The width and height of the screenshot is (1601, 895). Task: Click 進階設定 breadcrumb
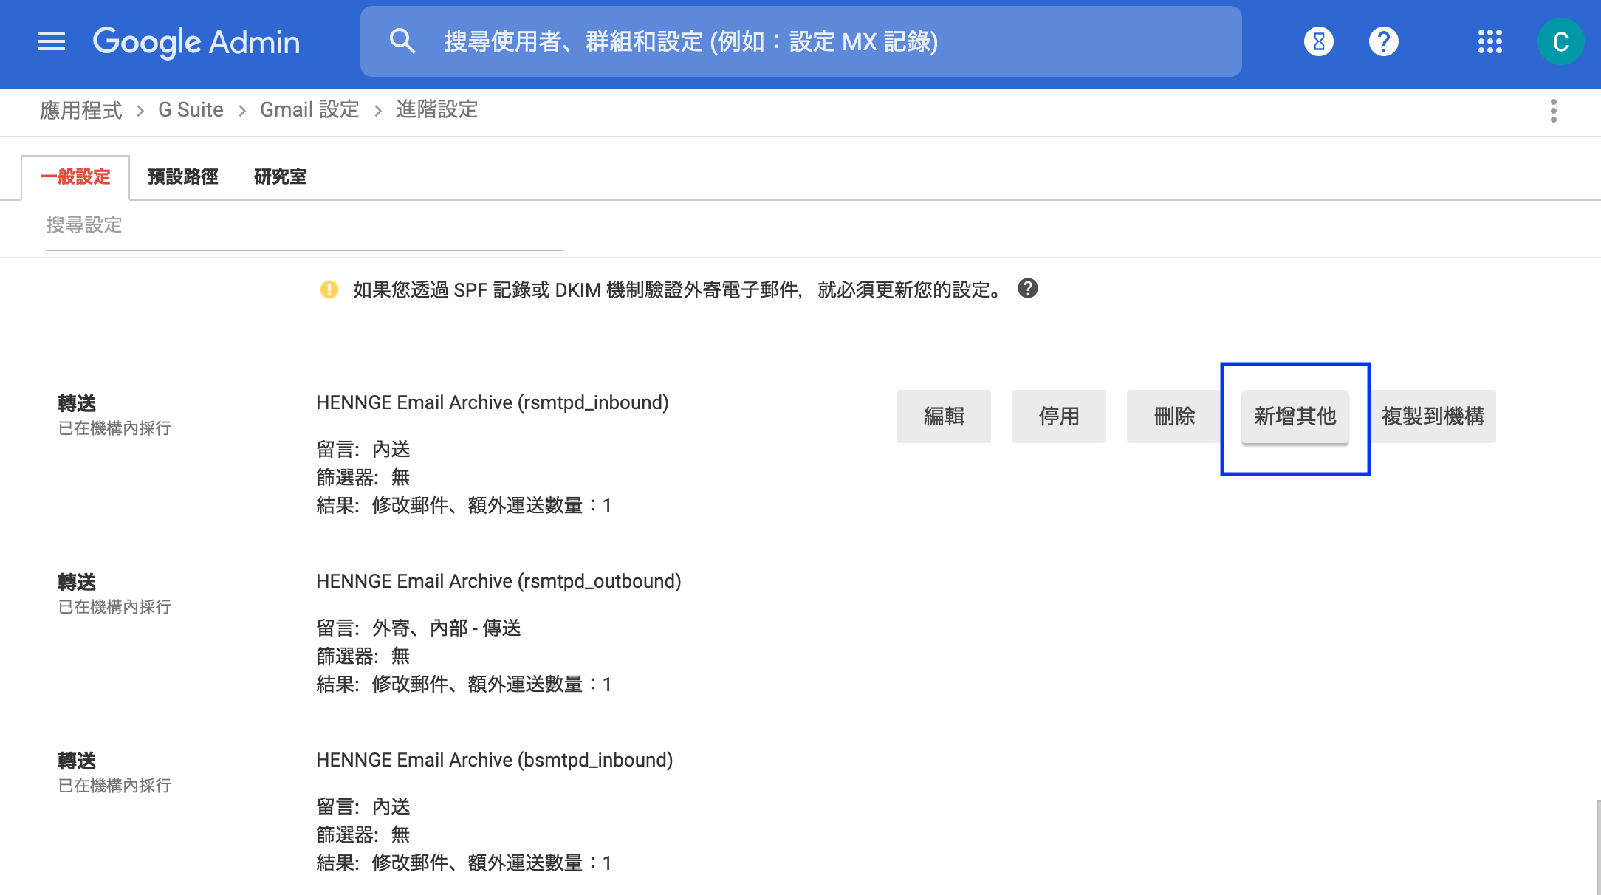(x=437, y=110)
